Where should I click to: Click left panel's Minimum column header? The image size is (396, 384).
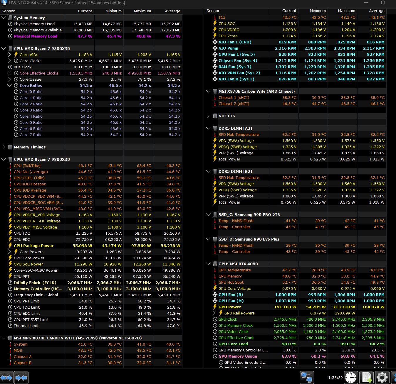[x=109, y=11]
